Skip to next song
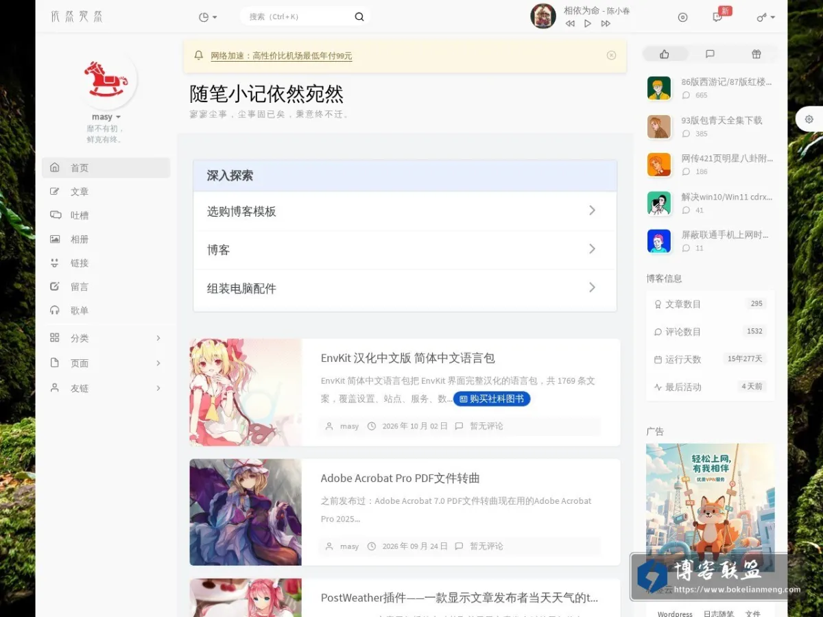The image size is (823, 617). (606, 23)
